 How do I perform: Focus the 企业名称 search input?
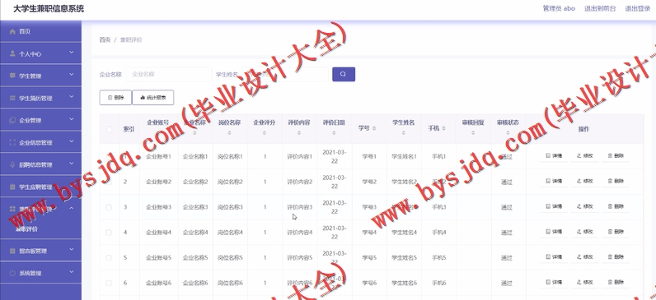[169, 74]
